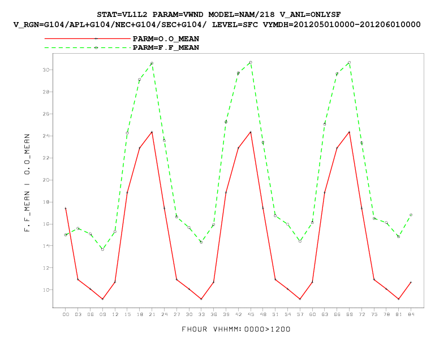448x346 pixels.
Task: Click the title line starting with STAT=VL1L2
Action: (x=218, y=15)
